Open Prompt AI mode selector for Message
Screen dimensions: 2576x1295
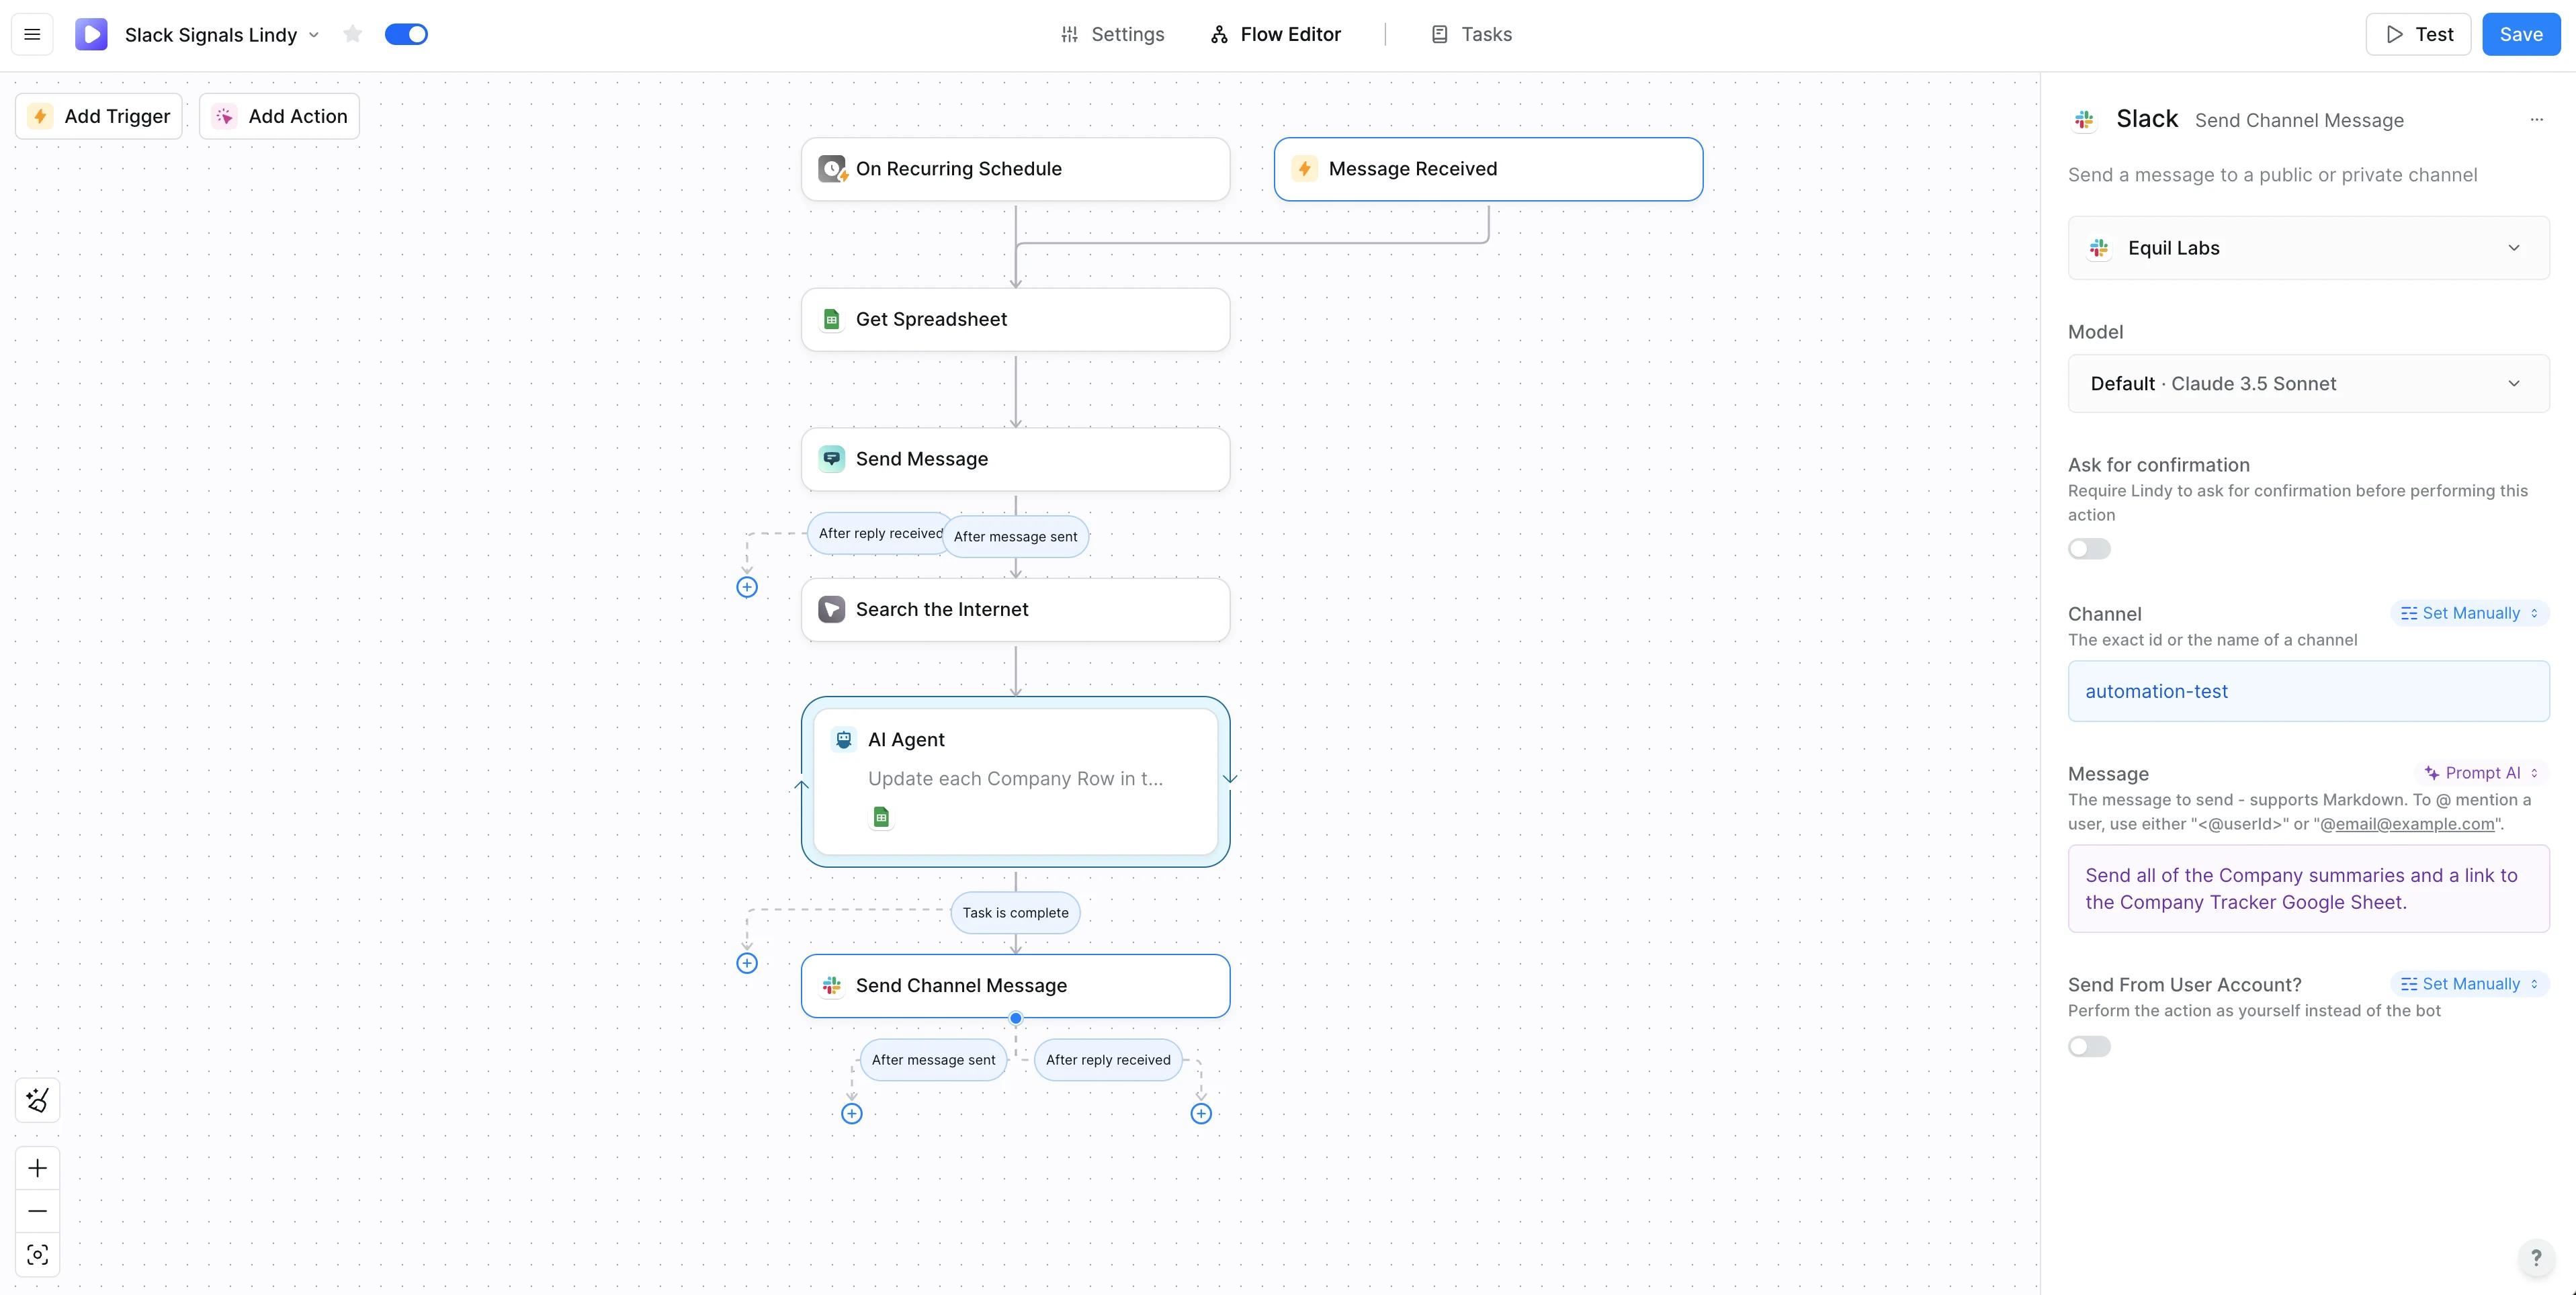[2481, 773]
